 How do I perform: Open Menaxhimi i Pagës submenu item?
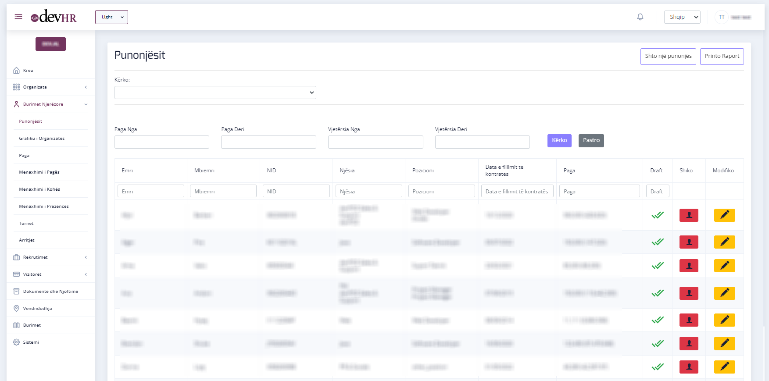point(39,172)
